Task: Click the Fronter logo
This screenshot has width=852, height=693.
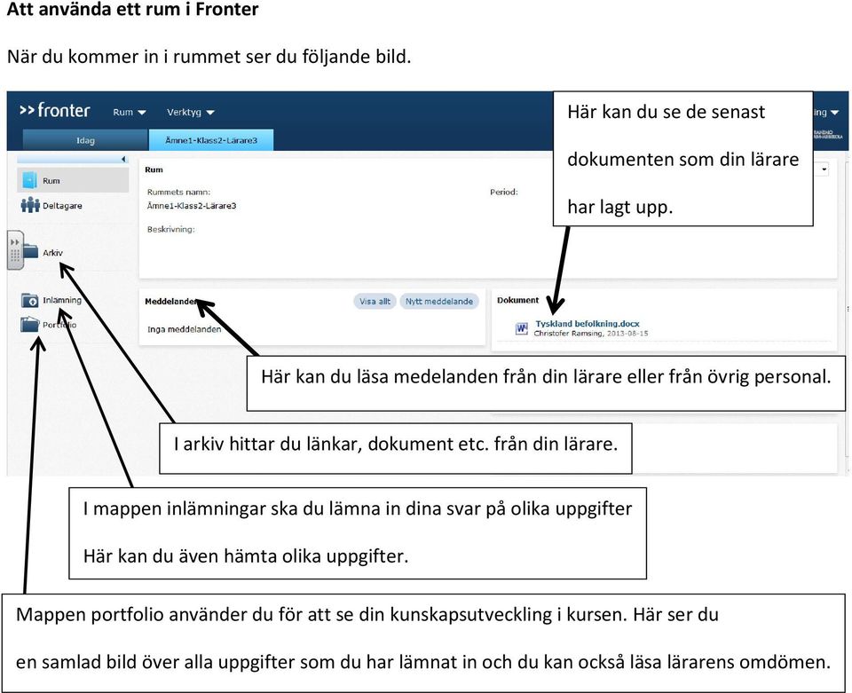Action: point(54,110)
